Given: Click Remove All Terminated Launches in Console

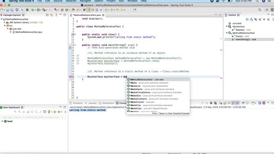Looking at the screenshot, I should [x=215, y=103].
